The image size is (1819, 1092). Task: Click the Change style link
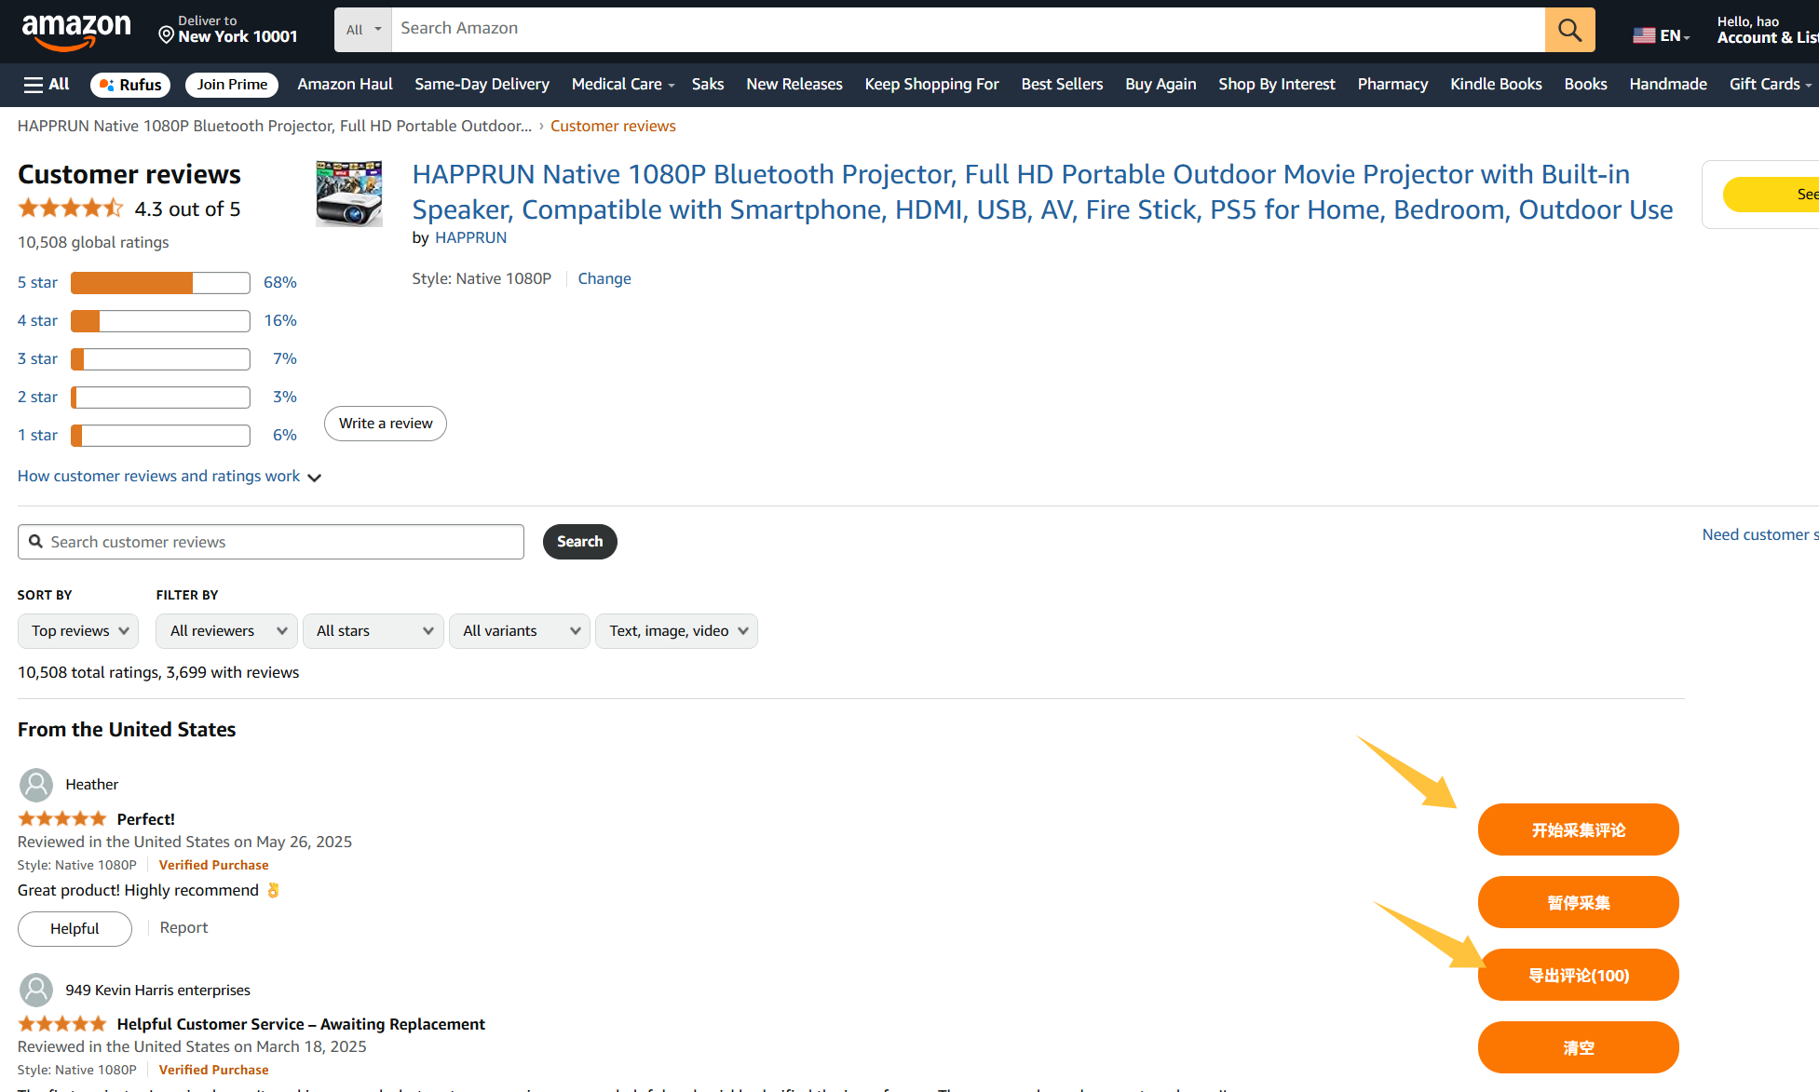(604, 278)
